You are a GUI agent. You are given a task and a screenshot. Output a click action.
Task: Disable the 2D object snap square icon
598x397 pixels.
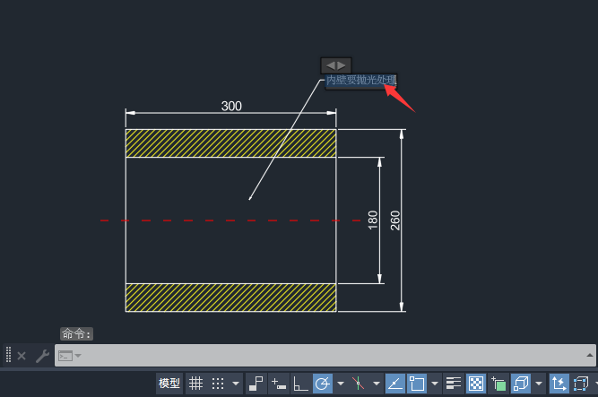[417, 384]
